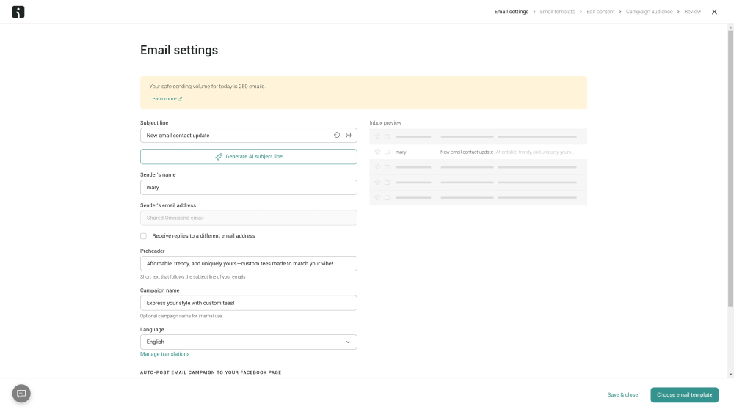This screenshot has height=412, width=734.
Task: Click the Manage translations link
Action: click(164, 354)
